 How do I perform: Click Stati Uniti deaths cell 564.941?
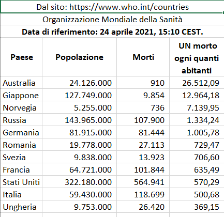[143, 182]
